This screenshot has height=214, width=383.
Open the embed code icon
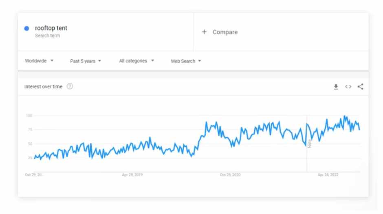click(x=348, y=86)
